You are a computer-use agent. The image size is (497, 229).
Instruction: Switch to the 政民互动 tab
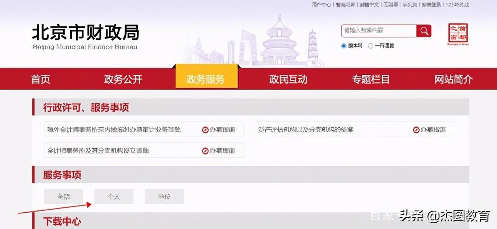click(288, 80)
